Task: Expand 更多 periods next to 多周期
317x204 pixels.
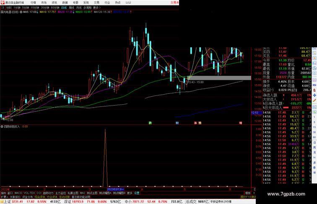Action: click(97, 8)
